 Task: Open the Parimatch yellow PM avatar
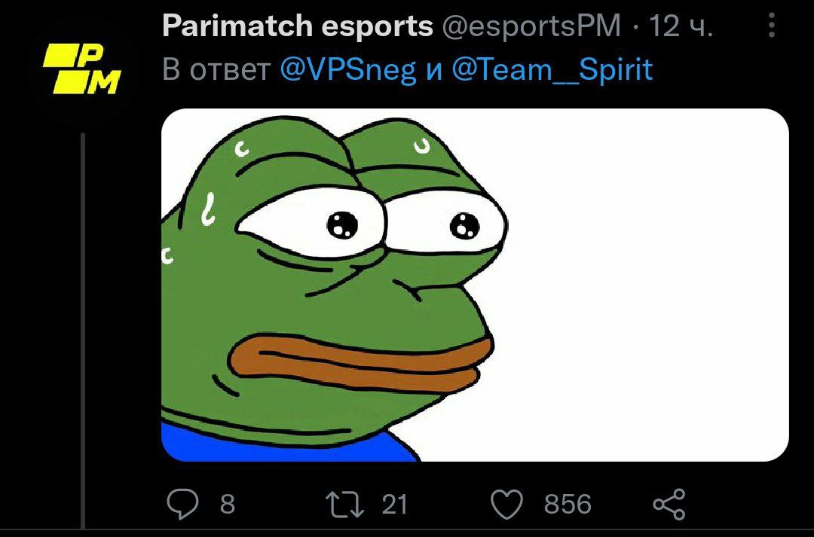[x=82, y=68]
